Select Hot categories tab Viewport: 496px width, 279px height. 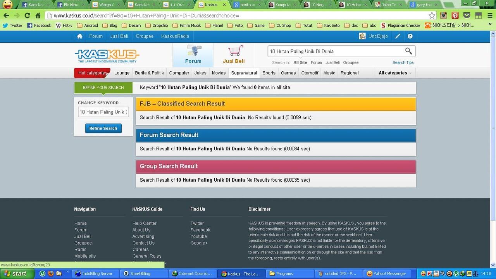click(92, 73)
